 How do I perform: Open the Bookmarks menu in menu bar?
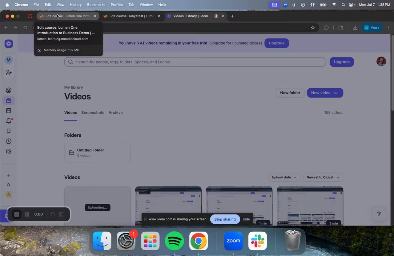click(96, 5)
